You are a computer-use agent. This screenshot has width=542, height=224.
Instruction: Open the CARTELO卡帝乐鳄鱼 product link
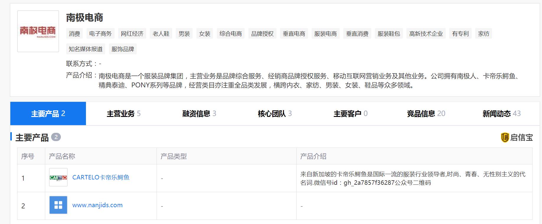101,177
